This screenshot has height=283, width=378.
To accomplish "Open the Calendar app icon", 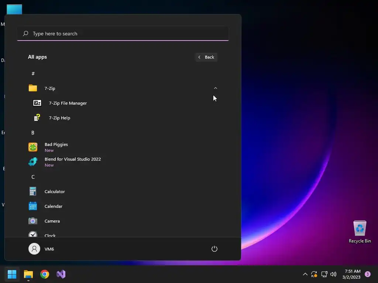I will (x=33, y=206).
